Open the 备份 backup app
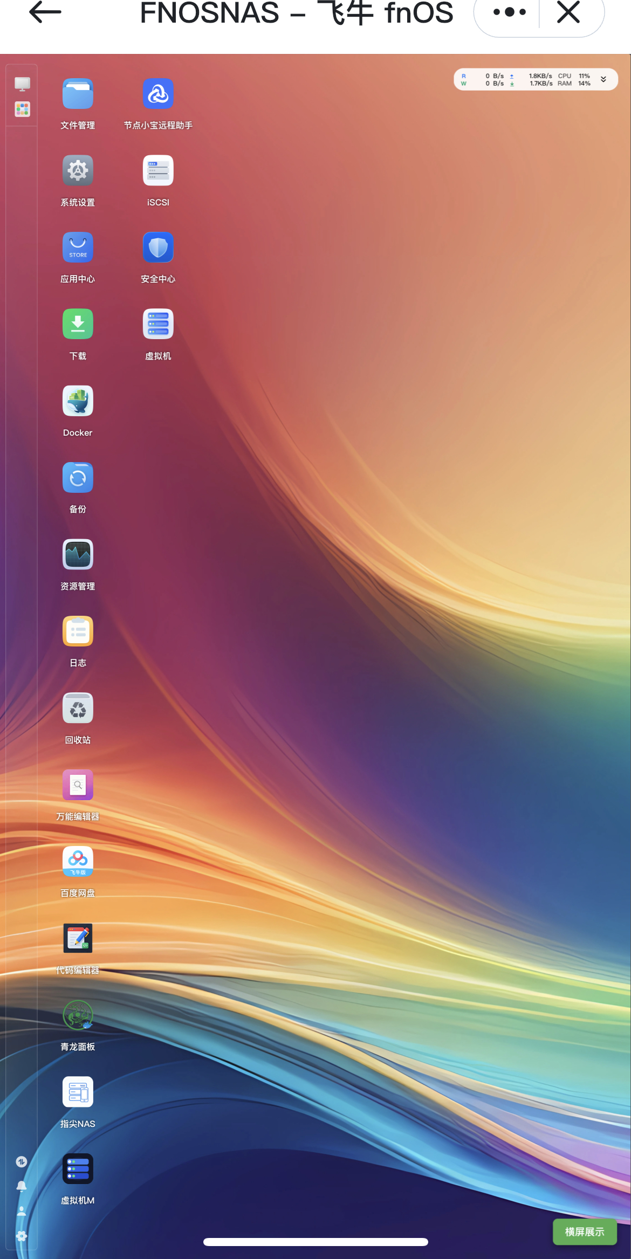This screenshot has height=1259, width=631. pos(78,478)
